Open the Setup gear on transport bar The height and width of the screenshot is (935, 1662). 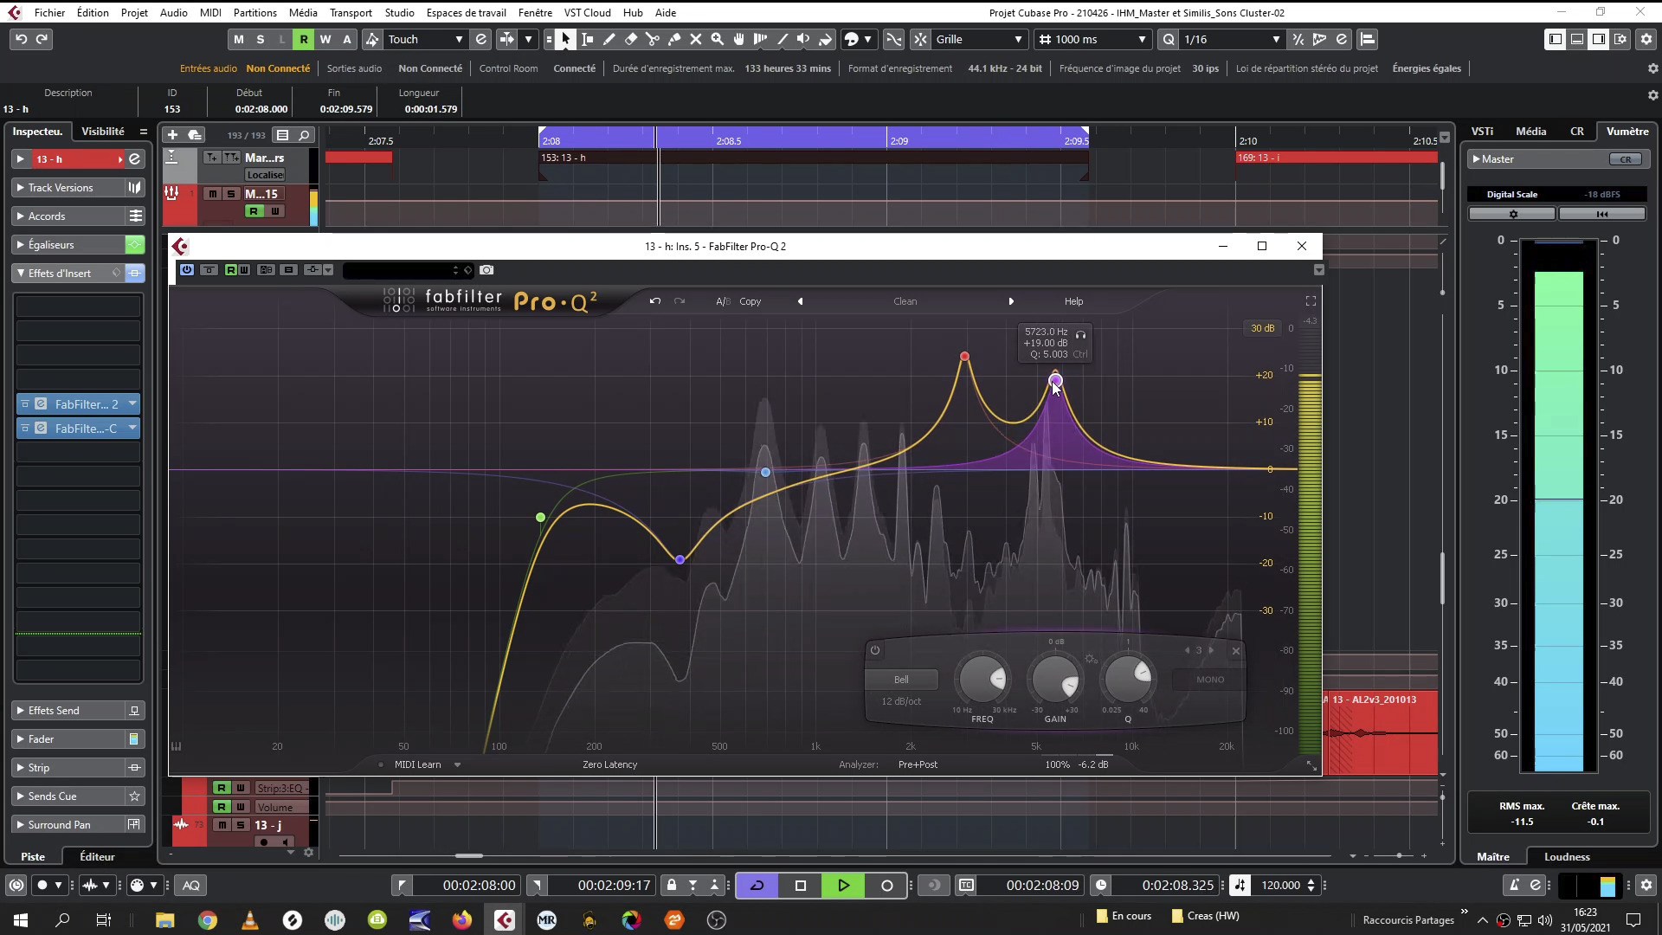pos(1646,885)
